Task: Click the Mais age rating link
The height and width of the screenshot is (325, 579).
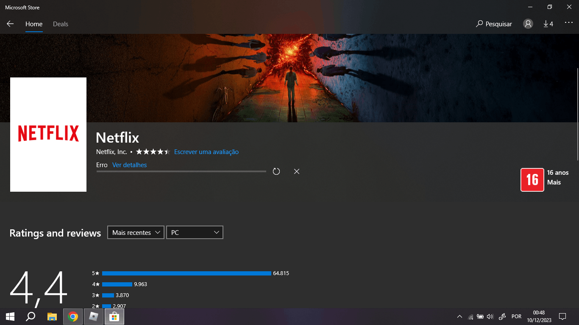Action: [554, 182]
